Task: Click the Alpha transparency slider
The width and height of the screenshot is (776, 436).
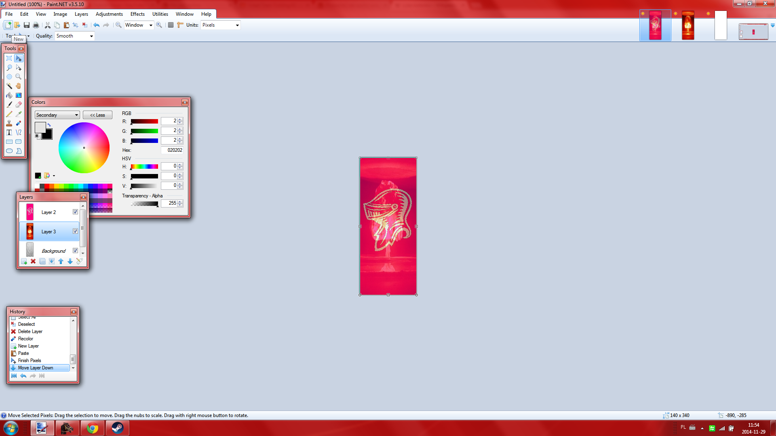Action: tap(144, 204)
